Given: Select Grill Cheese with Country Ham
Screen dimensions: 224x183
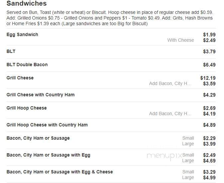Looking at the screenshot, I should 40,95.
